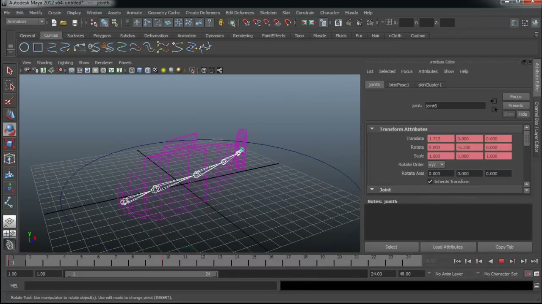Pick the NURBS circle shelf icon
Screen dimensions: 542x304
24,47
